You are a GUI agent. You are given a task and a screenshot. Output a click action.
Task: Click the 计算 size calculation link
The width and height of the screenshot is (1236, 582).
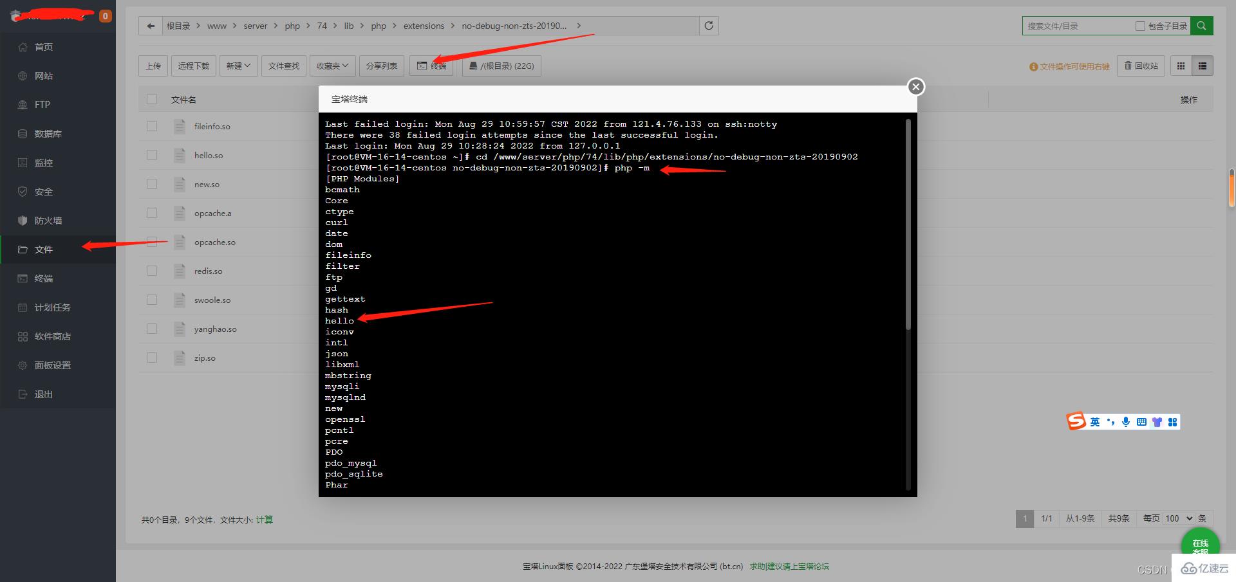(x=265, y=520)
